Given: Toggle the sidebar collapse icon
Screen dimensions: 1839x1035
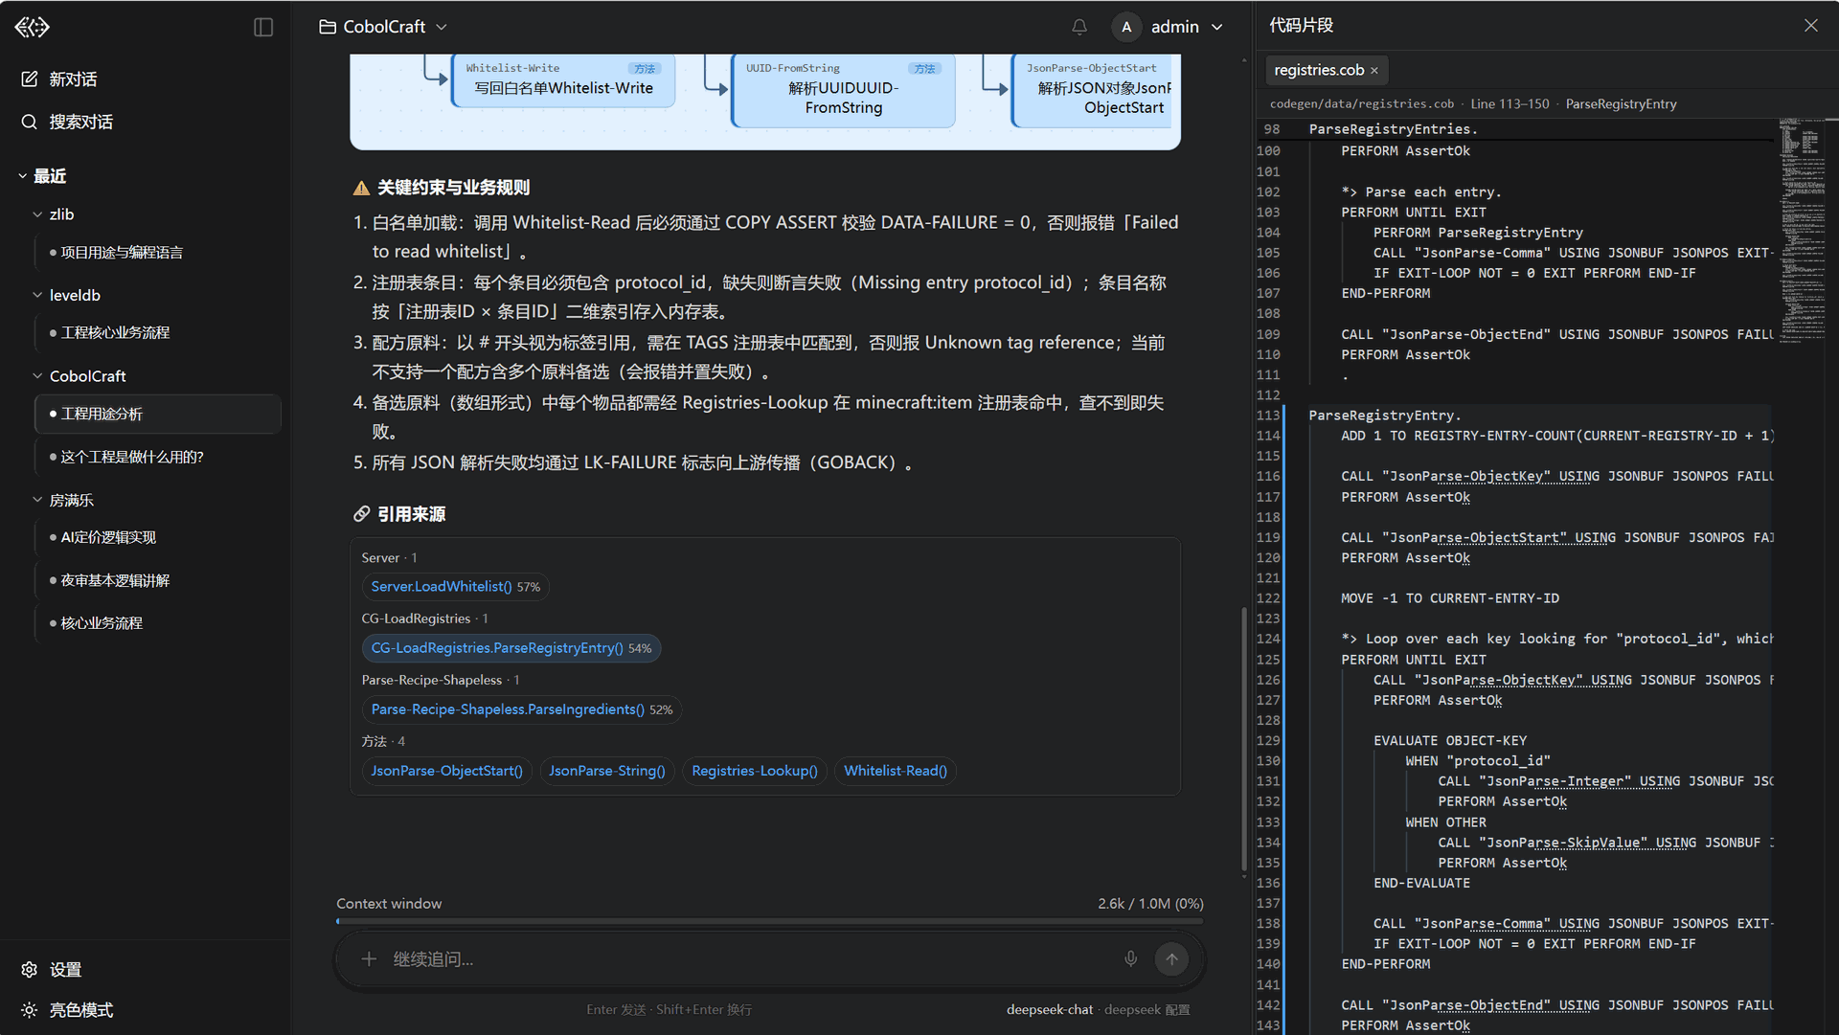Looking at the screenshot, I should point(263,27).
